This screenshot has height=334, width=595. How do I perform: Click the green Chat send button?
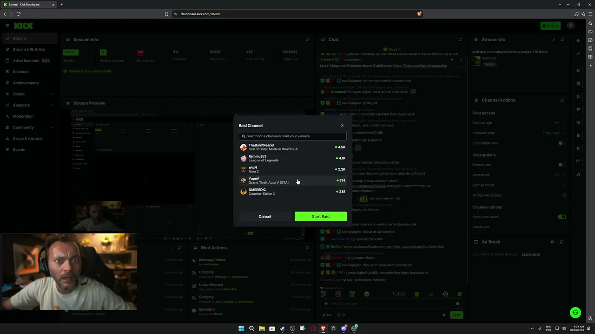456,315
